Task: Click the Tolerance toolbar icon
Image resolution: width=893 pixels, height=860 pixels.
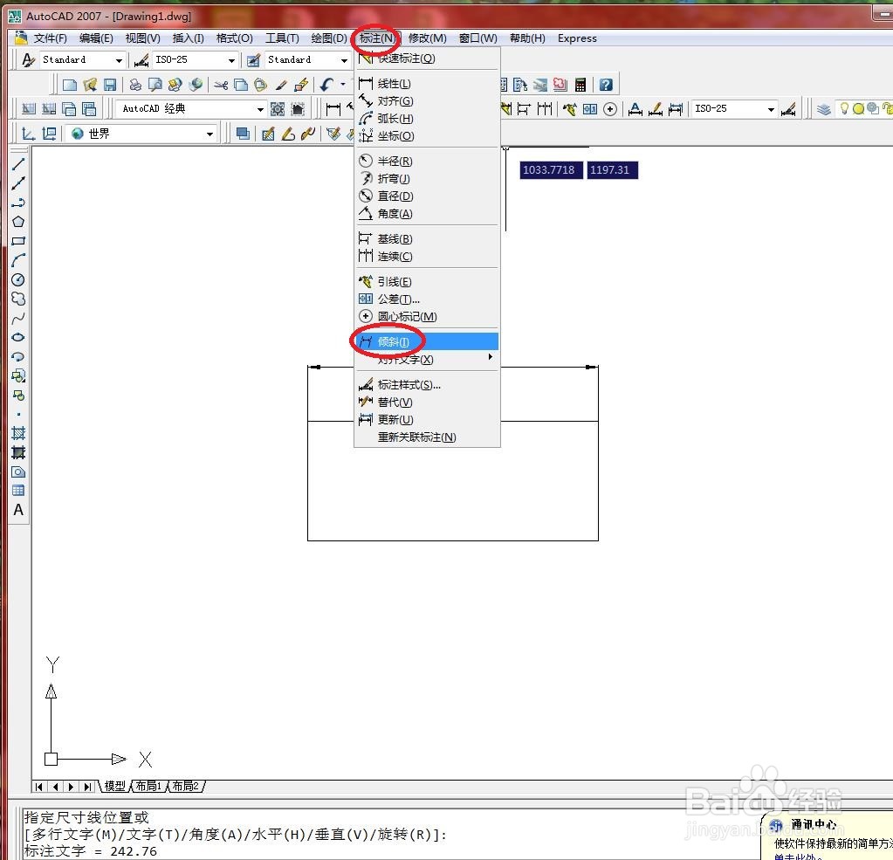Action: 590,109
